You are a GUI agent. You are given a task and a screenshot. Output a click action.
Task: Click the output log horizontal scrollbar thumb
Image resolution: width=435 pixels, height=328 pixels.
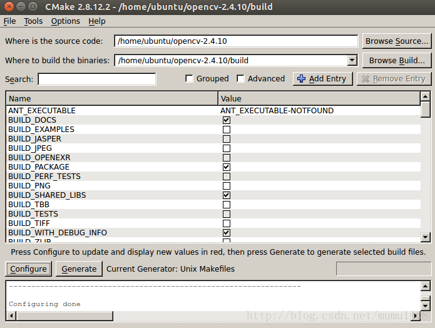64,315
